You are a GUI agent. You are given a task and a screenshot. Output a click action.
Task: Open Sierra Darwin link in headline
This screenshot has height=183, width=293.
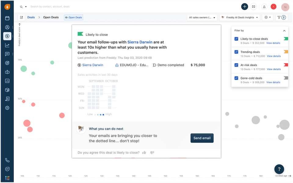pos(140,42)
